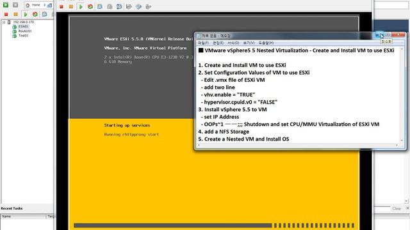Image resolution: width=410 pixels, height=230 pixels.
Task: Click the gray forward navigation arrow
Action: click(x=15, y=4)
